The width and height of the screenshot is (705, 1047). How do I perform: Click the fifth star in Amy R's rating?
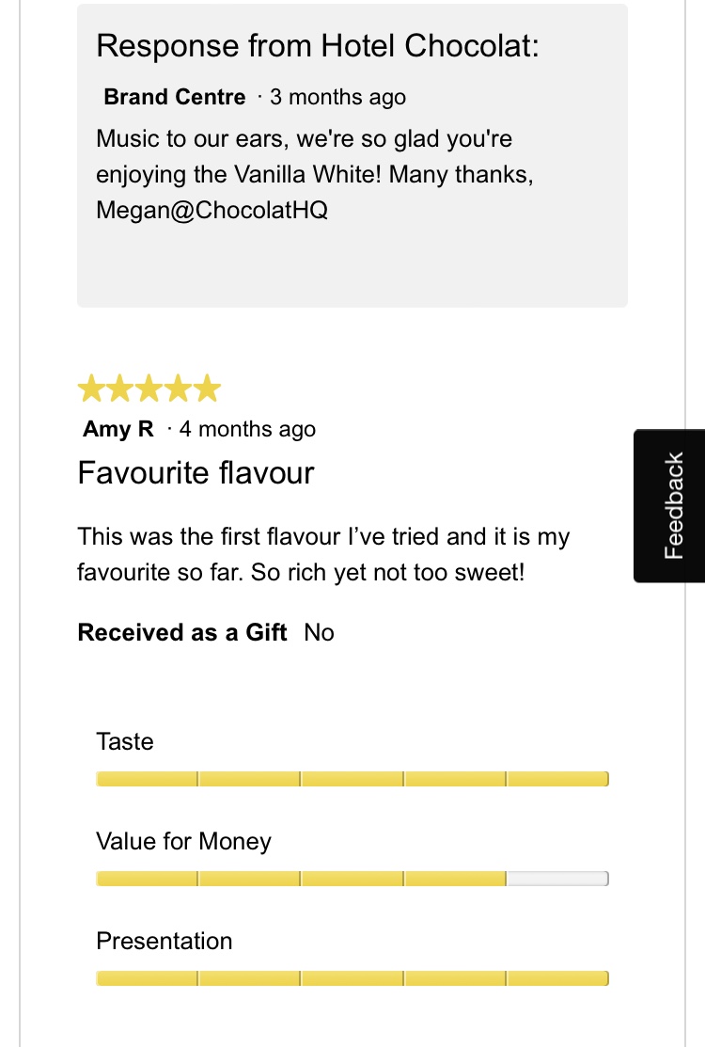point(207,389)
